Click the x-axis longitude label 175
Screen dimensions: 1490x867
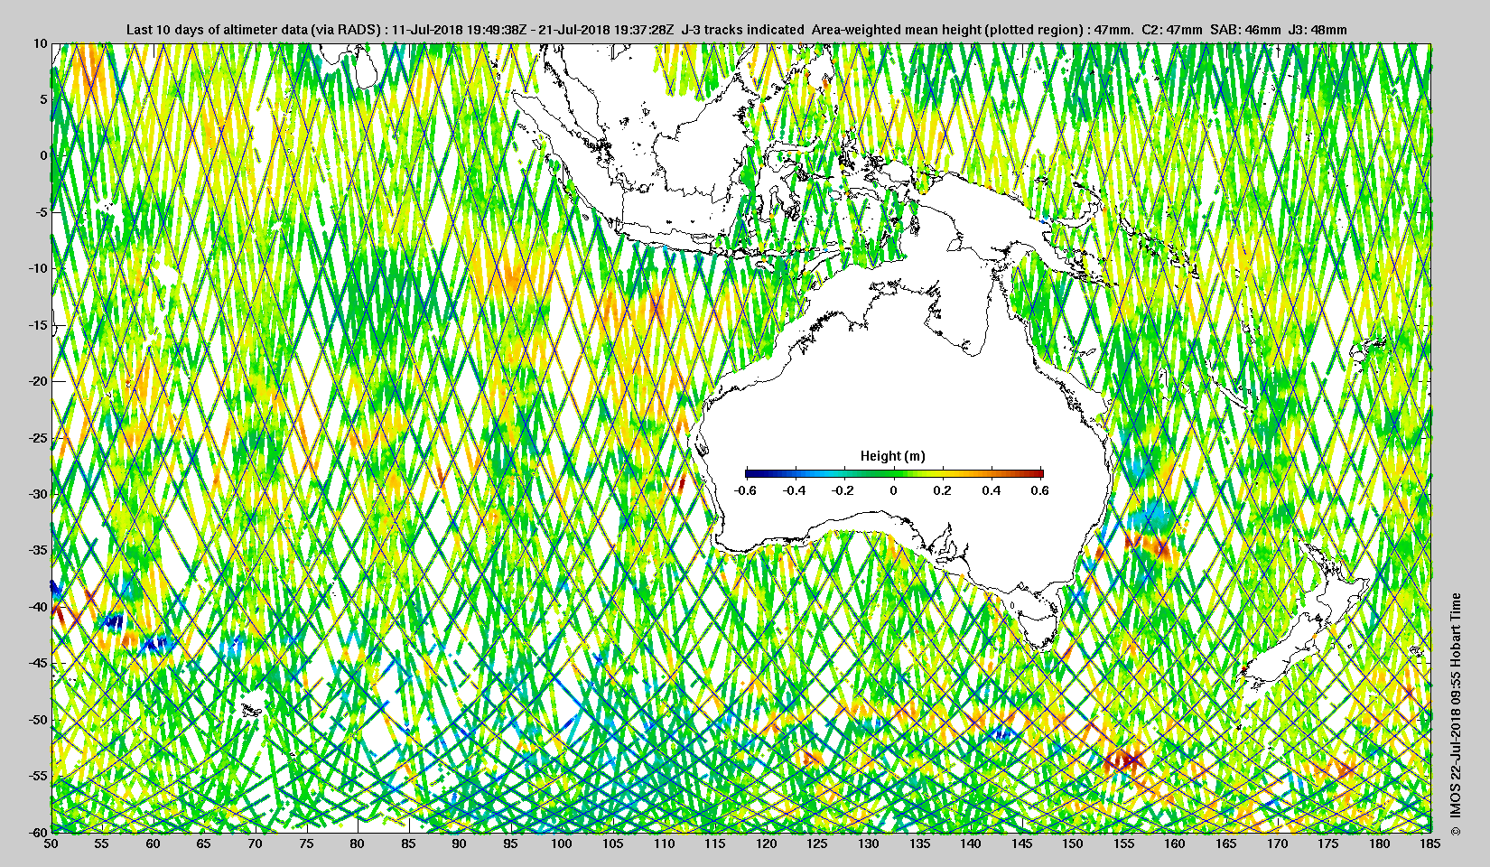tap(1328, 844)
